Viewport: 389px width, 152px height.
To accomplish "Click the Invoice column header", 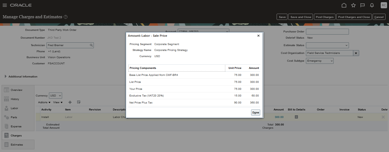I will pos(344,109).
